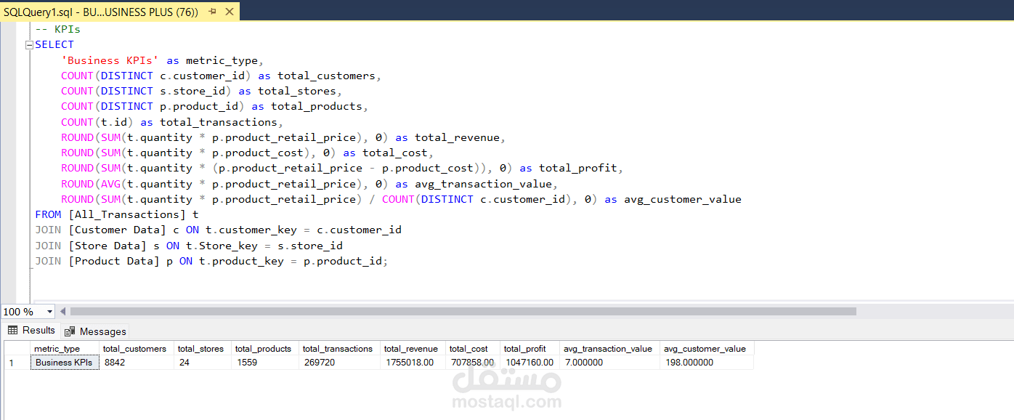
Task: Click the 1755018.00 revenue cell
Action: click(413, 363)
